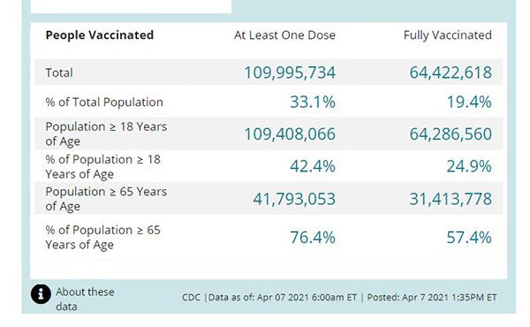The width and height of the screenshot is (530, 327).
Task: Click the At Least One Dose column header
Action: point(284,34)
